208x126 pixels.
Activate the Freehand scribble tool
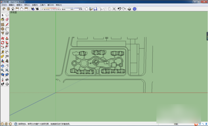7,33
